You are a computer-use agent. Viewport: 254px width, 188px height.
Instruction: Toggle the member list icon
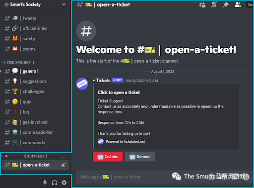[238, 4]
